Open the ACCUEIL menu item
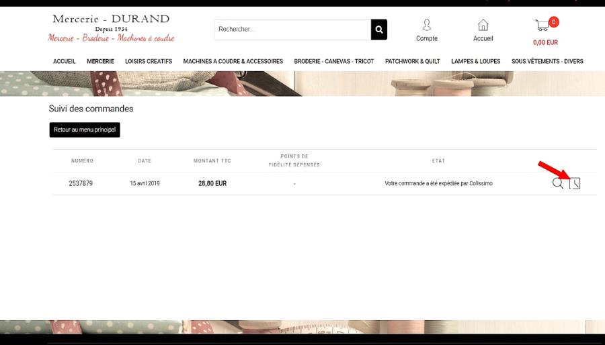This screenshot has width=605, height=345. (x=65, y=61)
